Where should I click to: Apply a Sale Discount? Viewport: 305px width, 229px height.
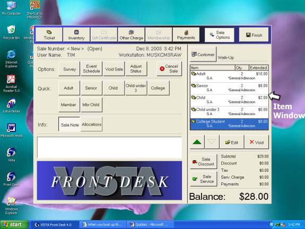tap(204, 162)
